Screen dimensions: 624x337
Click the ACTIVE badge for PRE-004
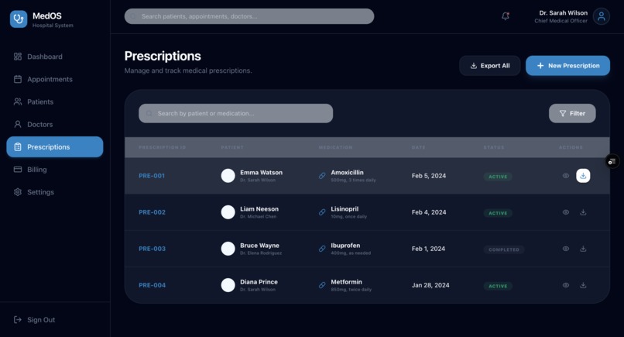click(x=498, y=286)
